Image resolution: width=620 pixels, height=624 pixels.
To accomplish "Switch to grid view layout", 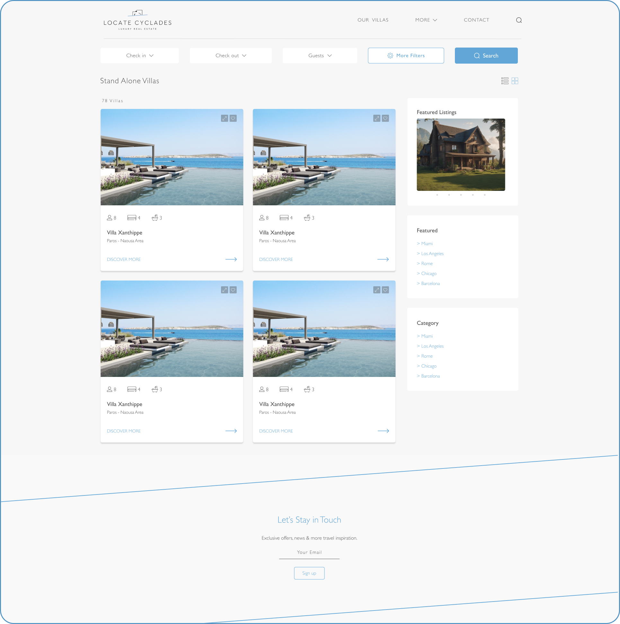I will pos(515,80).
